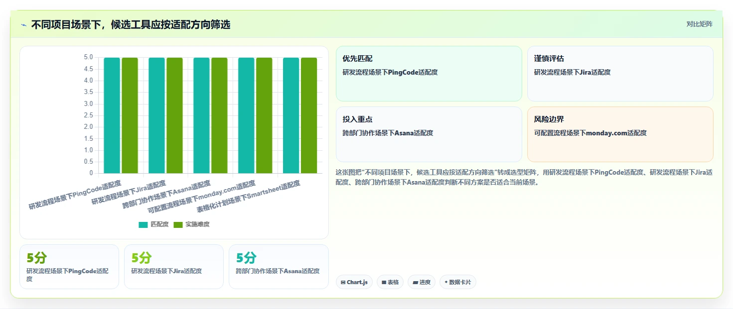Viewport: 733px width, 309px height.
Task: Click the green 实施难度 bar for Smartsheet
Action: coord(309,115)
